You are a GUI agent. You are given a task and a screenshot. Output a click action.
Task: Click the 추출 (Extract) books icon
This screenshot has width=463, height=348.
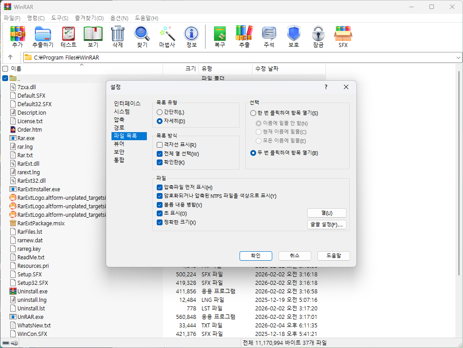click(244, 34)
